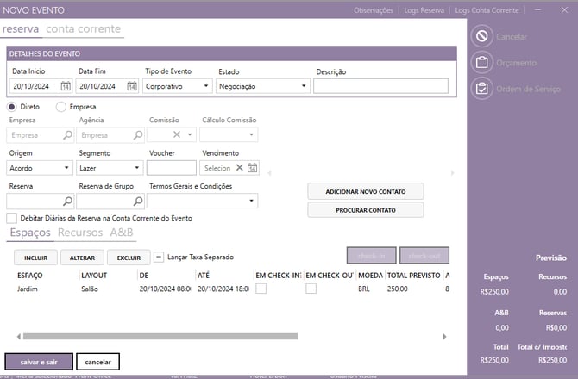Open the Vencimento calendar icon
Screen dimensions: 578x379
pyautogui.click(x=253, y=168)
